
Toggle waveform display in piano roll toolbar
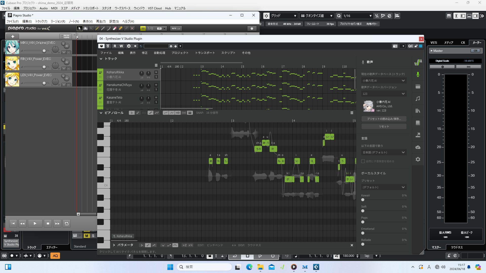coord(178,113)
